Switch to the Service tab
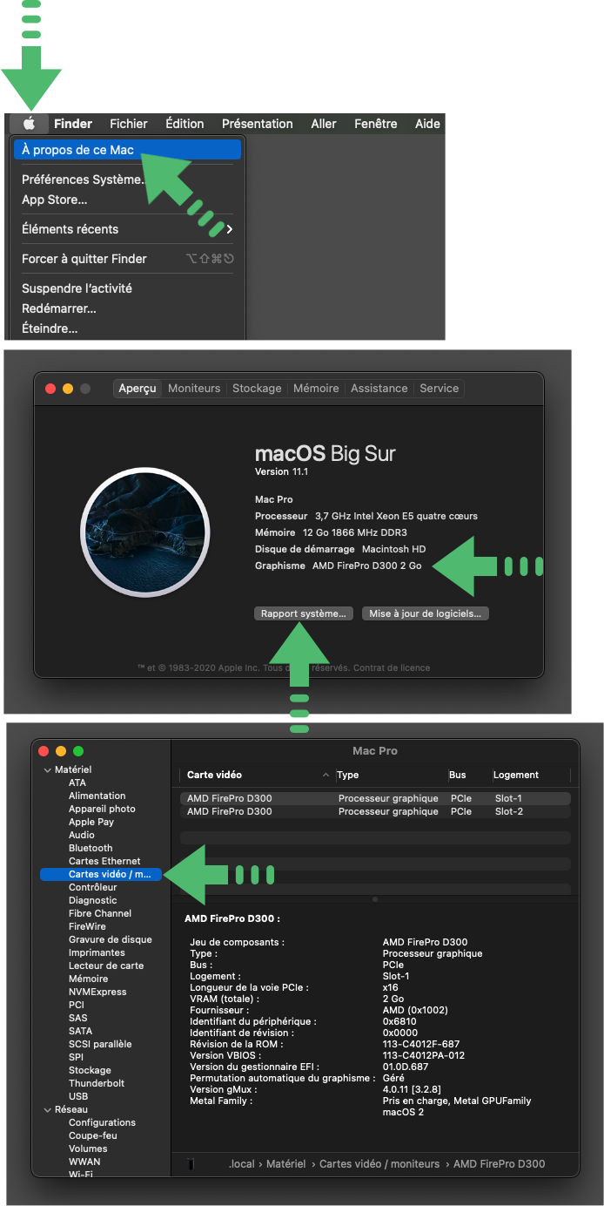This screenshot has width=604, height=1206. tap(439, 389)
